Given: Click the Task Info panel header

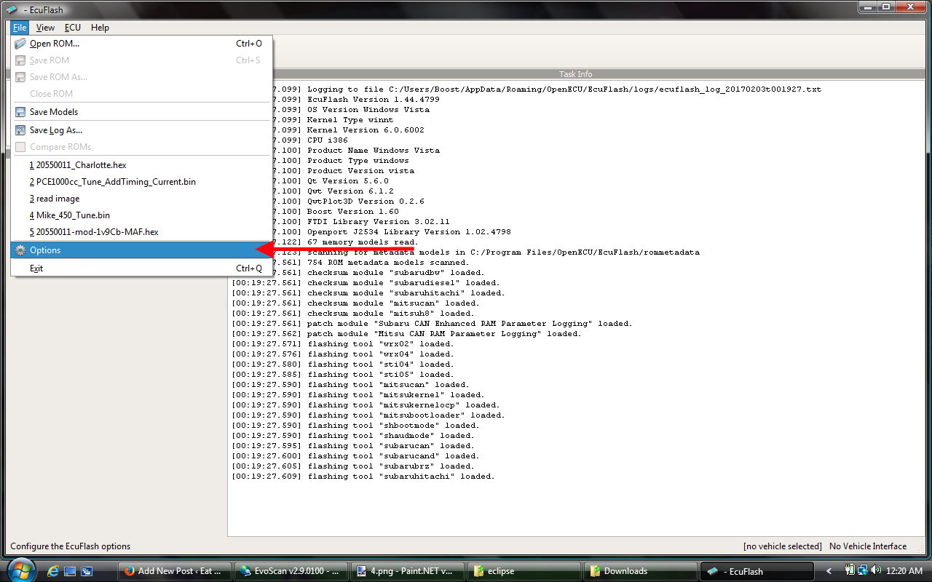Looking at the screenshot, I should tap(576, 74).
